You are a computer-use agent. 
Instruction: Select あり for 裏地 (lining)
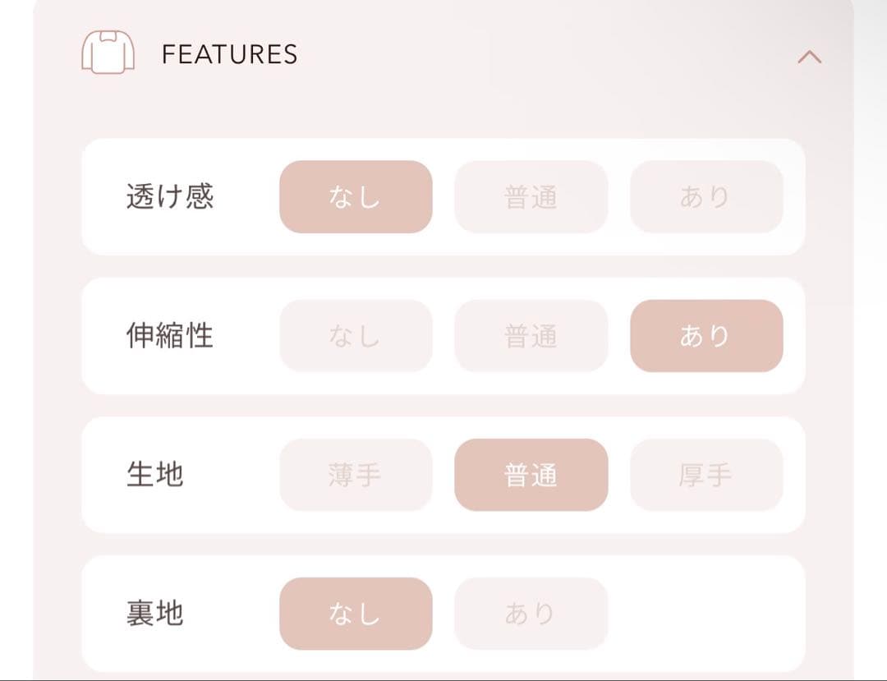tap(531, 613)
